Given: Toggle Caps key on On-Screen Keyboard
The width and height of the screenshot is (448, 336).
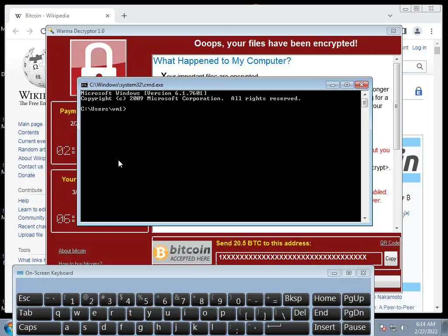Looking at the screenshot, I should [x=39, y=328].
